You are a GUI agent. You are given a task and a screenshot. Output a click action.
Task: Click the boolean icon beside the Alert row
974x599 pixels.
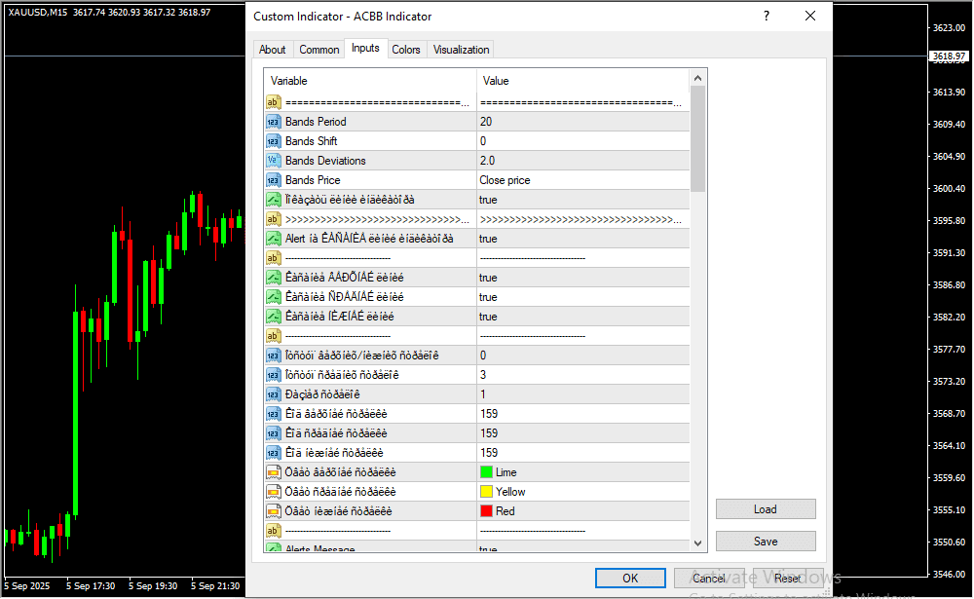point(273,239)
